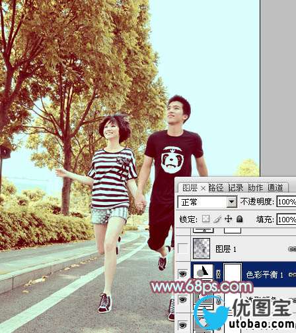Close the 图层 tab with X
The height and width of the screenshot is (333, 296).
[203, 188]
